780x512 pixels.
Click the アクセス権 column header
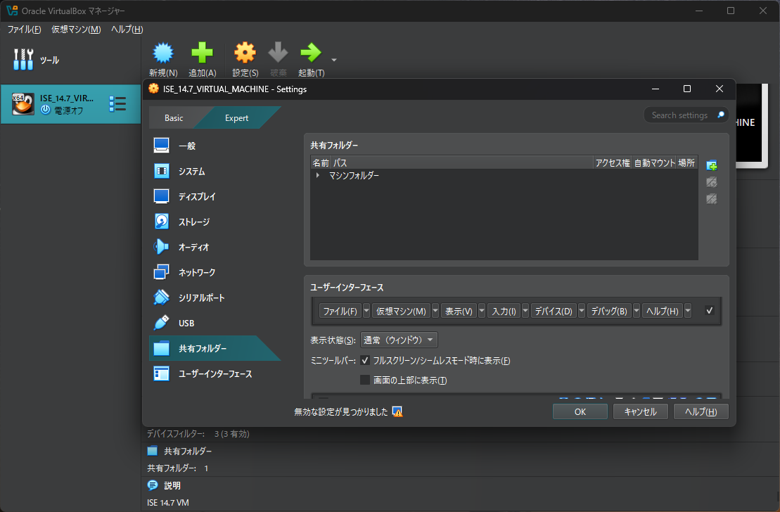click(x=613, y=162)
